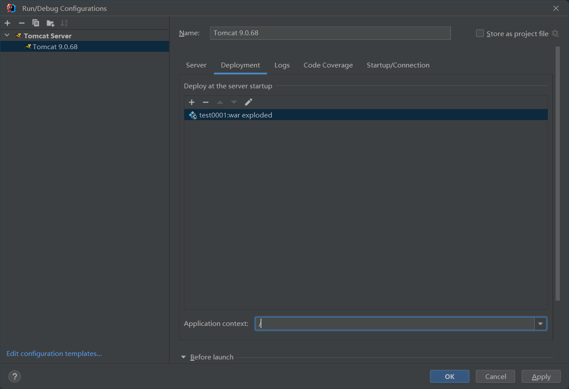
Task: Collapse the Tomcat Server tree node
Action: point(7,35)
